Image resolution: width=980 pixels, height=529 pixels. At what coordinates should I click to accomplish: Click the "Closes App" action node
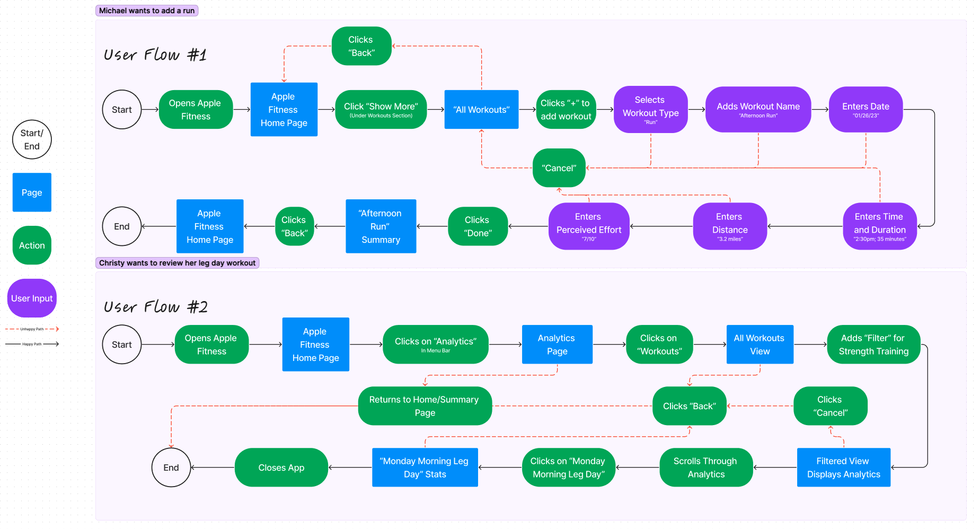[281, 468]
